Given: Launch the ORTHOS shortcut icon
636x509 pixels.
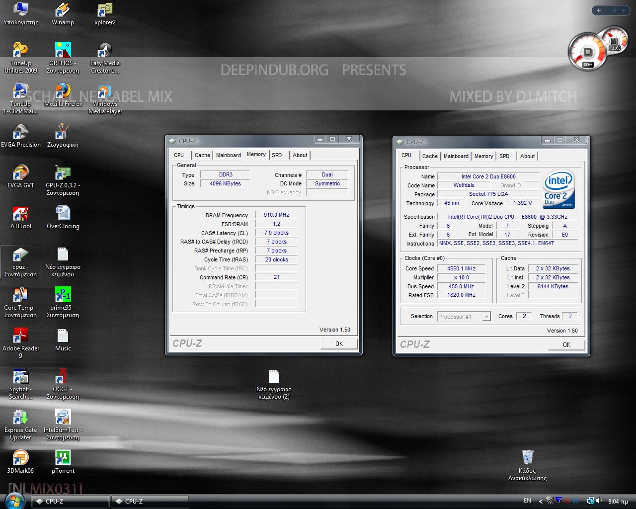Looking at the screenshot, I should click(63, 58).
